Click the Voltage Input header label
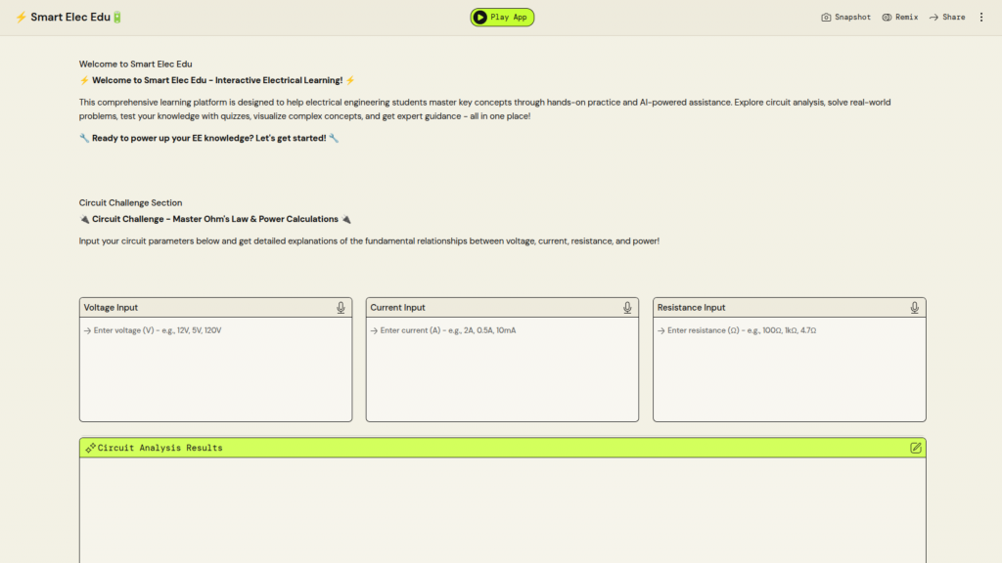Viewport: 1002px width, 563px height. pyautogui.click(x=111, y=308)
